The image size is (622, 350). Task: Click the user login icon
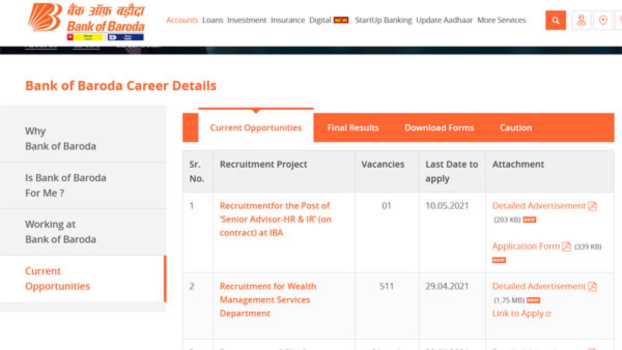582,20
